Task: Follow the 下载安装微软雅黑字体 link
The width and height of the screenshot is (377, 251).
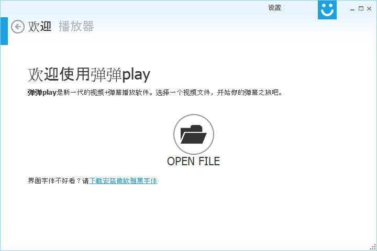Action: [x=123, y=181]
